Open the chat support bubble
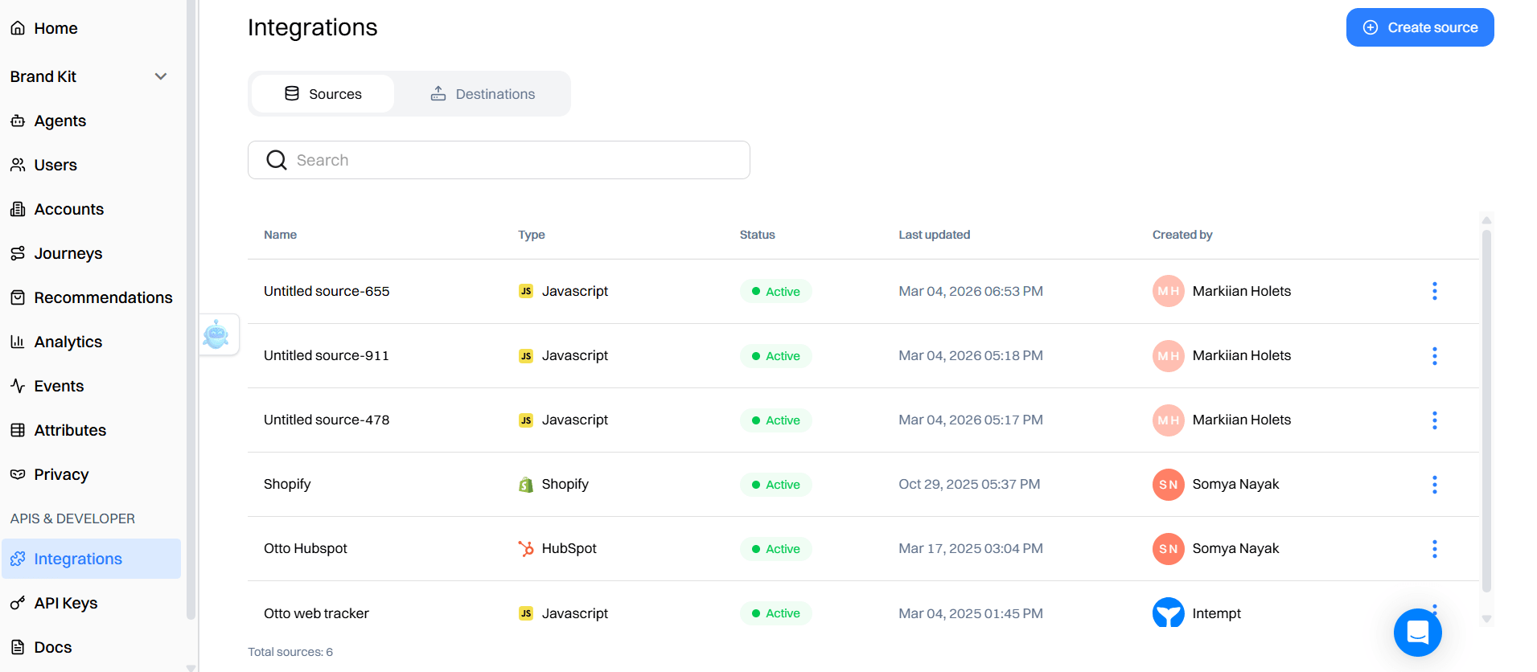This screenshot has height=672, width=1537. click(1417, 633)
